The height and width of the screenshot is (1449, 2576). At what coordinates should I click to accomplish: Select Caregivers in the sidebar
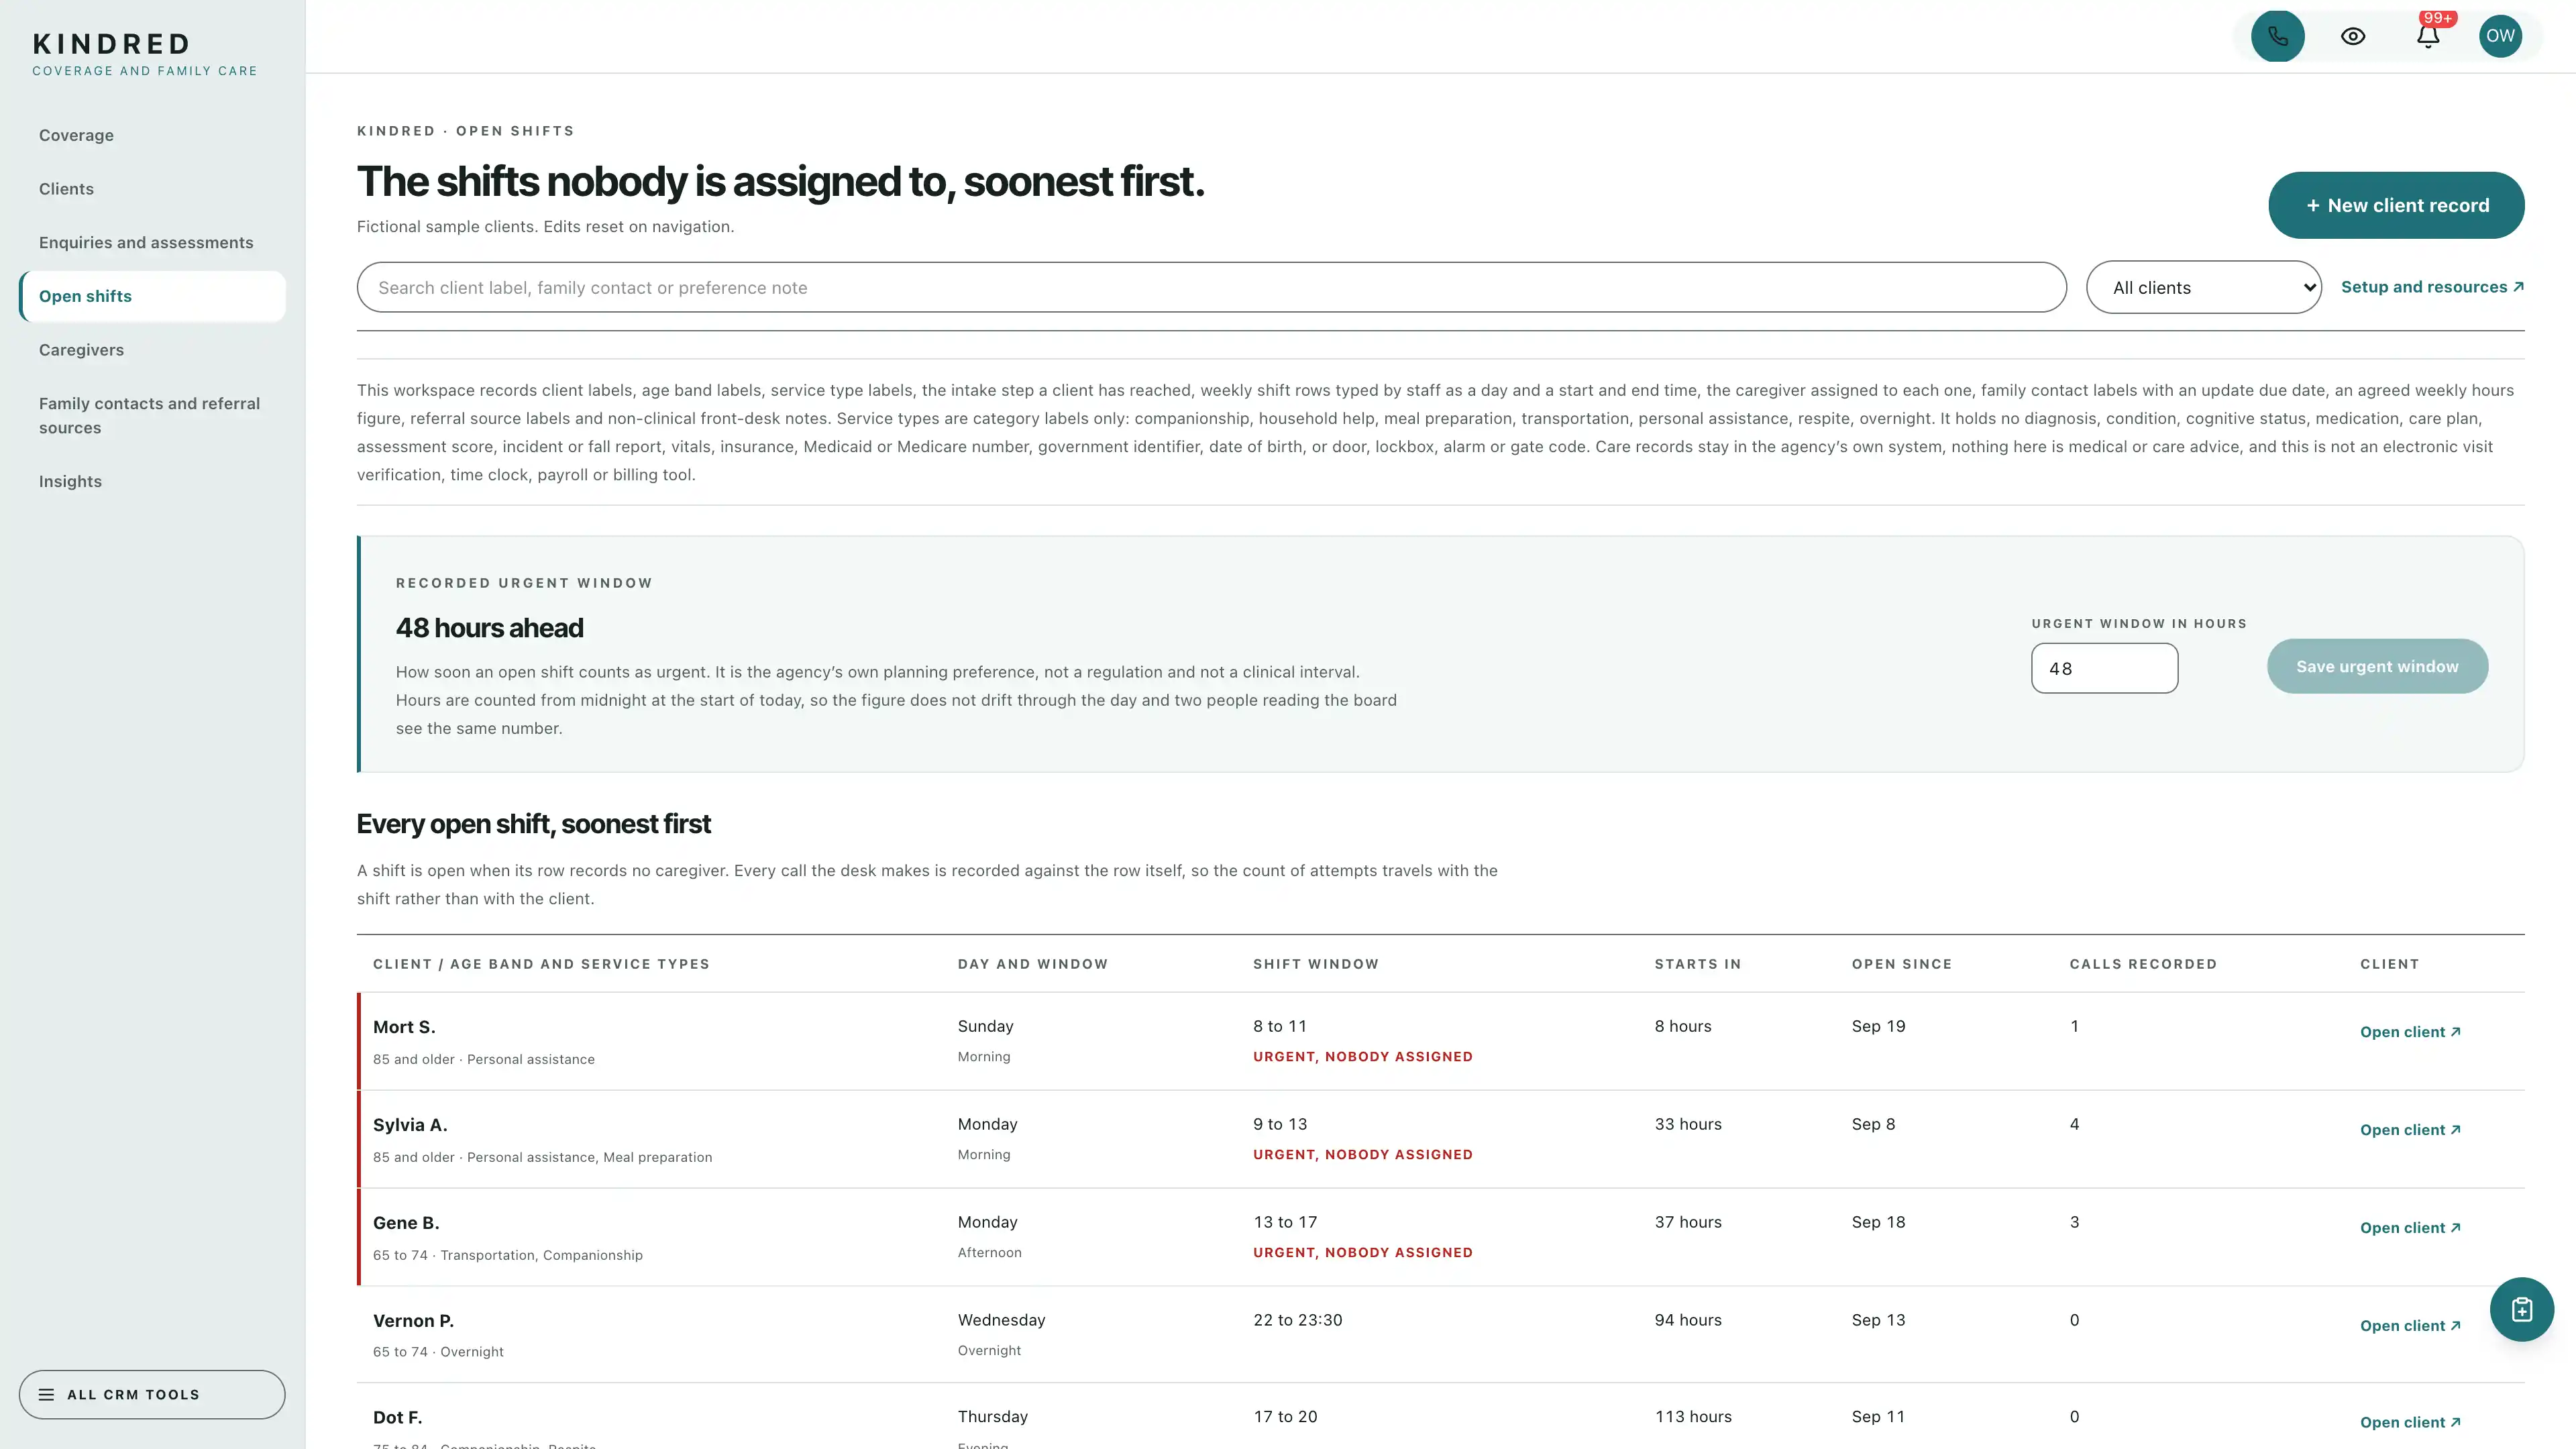pyautogui.click(x=81, y=350)
